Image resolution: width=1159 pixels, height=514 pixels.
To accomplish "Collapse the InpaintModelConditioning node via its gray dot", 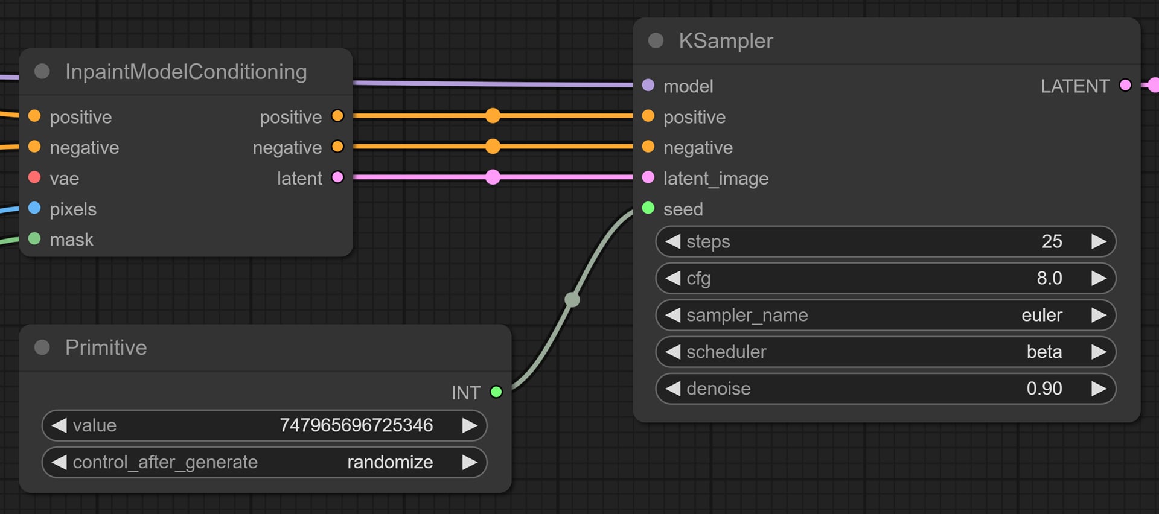I will (42, 71).
